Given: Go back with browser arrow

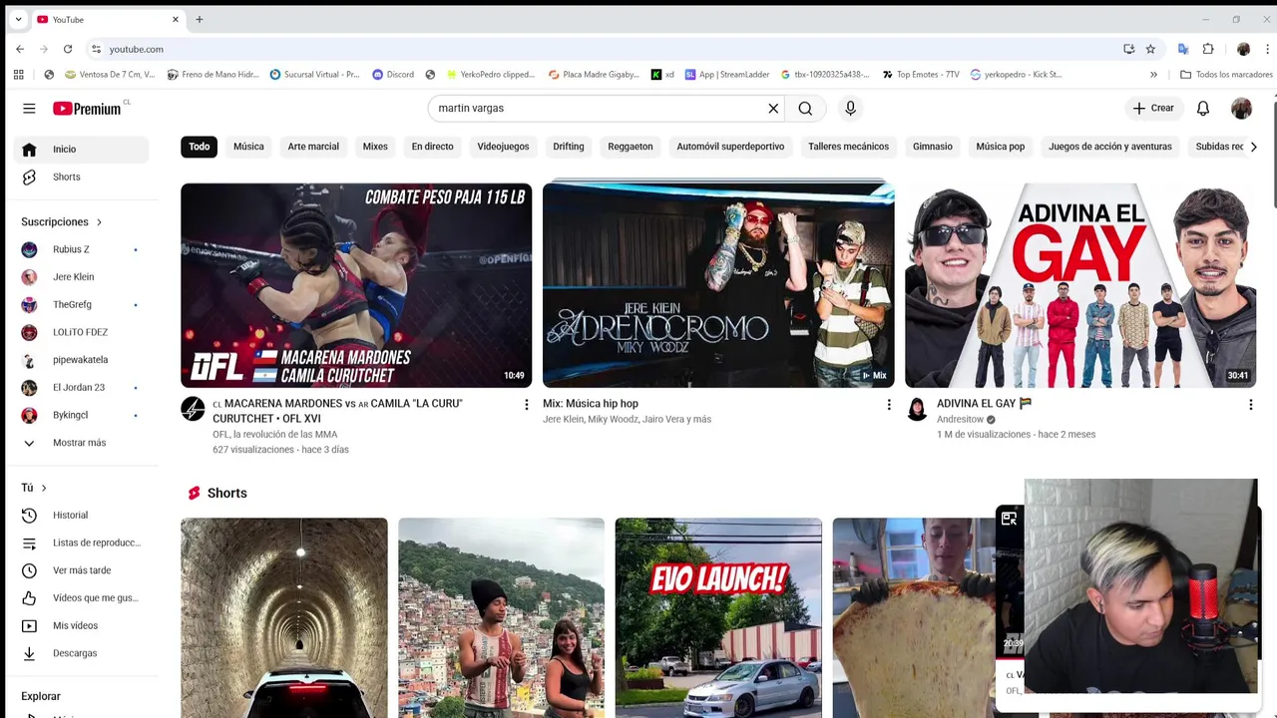Looking at the screenshot, I should point(20,49).
